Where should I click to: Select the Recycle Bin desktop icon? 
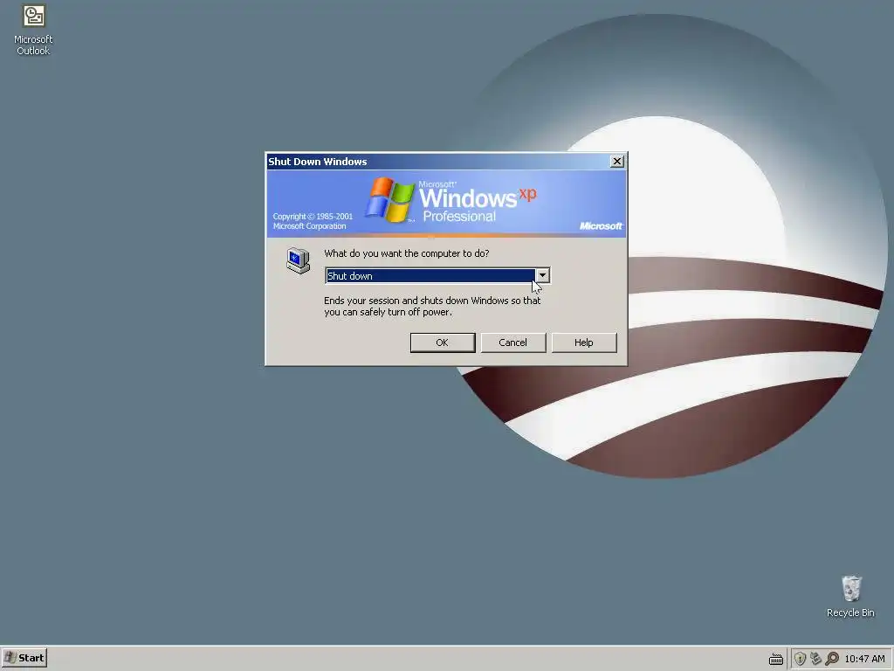coord(850,596)
